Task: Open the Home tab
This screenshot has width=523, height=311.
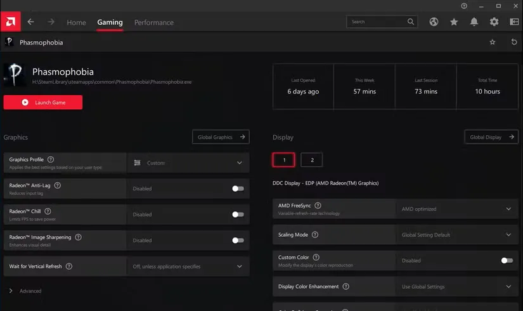Action: tap(76, 22)
